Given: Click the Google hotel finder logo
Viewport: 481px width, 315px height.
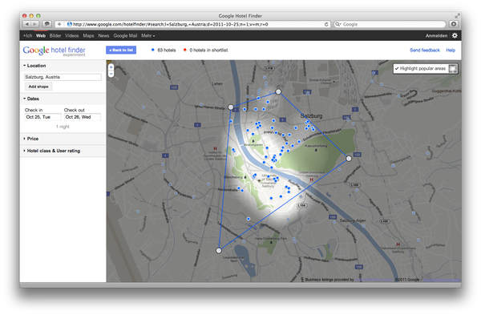Looking at the screenshot, I should coord(54,50).
